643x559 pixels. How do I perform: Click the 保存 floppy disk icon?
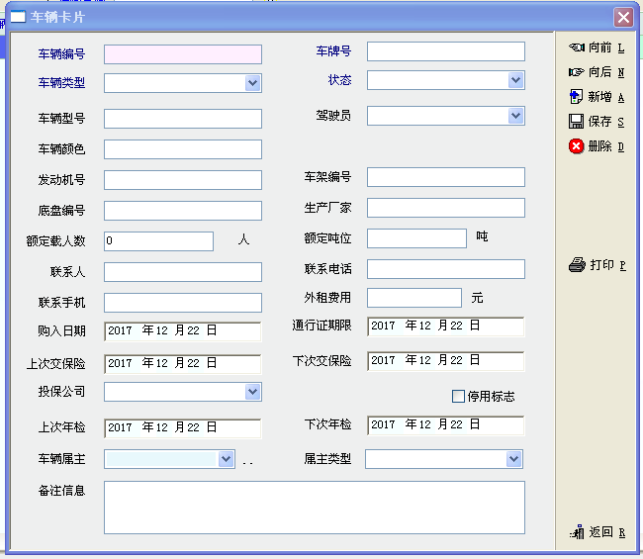click(x=576, y=122)
